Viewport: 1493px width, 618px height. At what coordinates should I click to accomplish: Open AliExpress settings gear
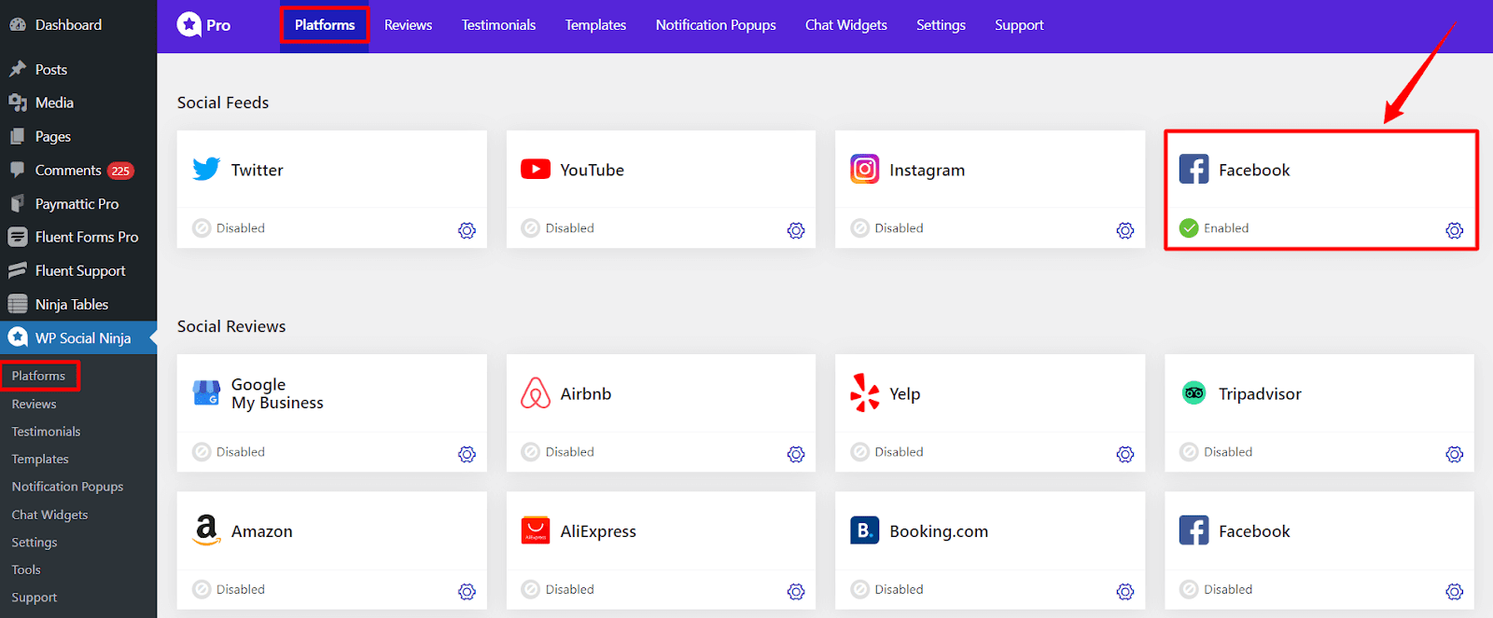point(796,592)
